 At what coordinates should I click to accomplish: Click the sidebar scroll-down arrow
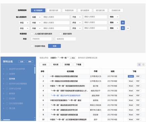pyautogui.click(x=35, y=118)
